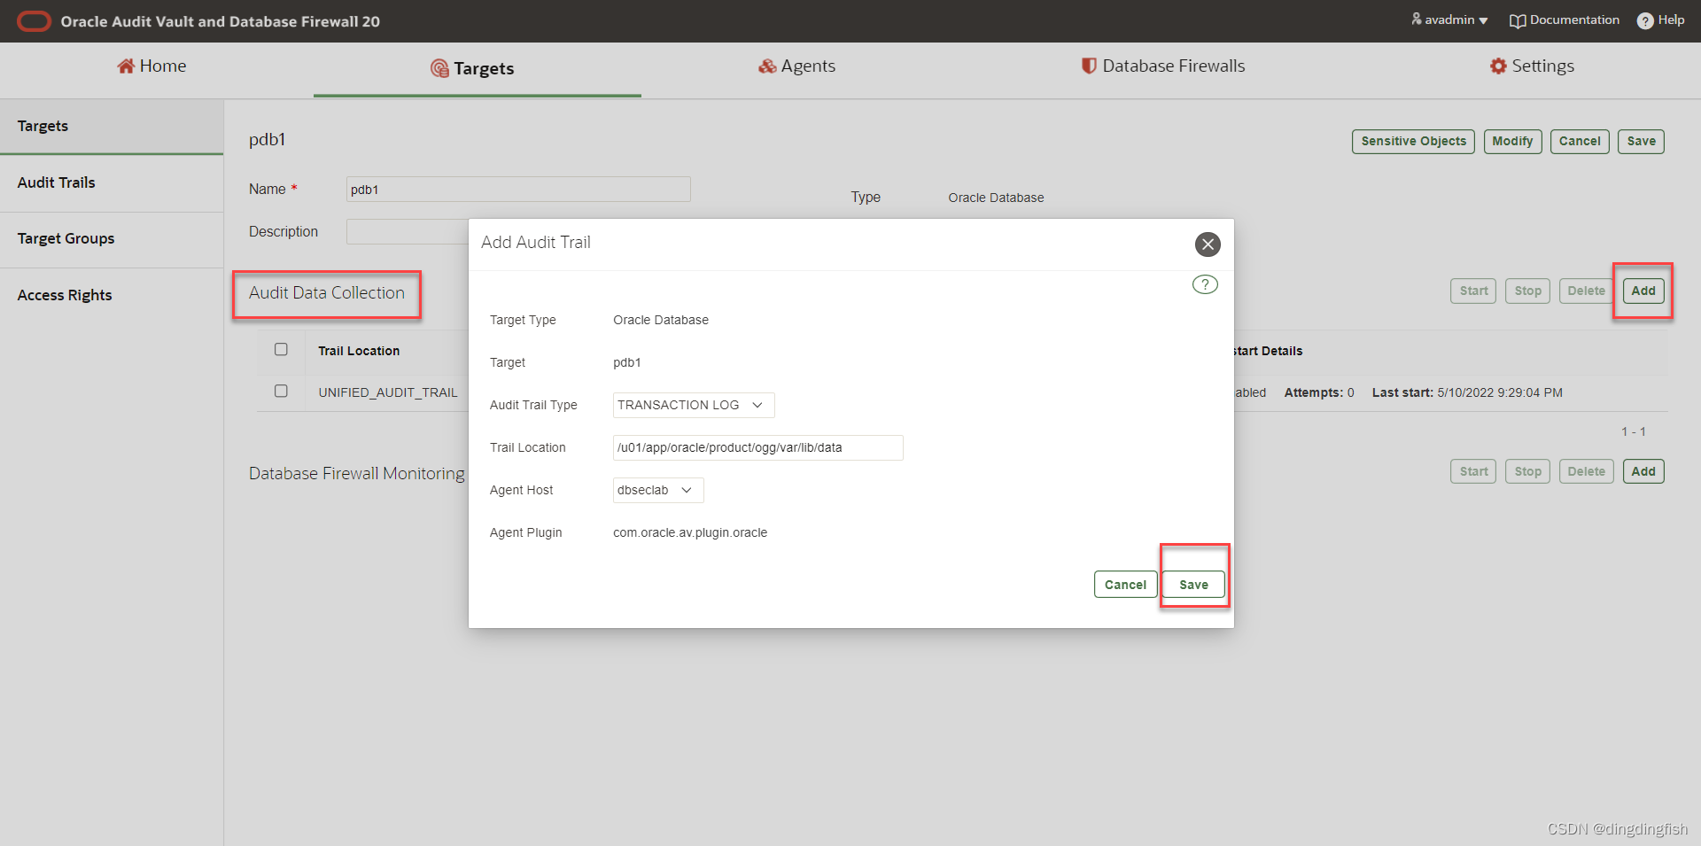
Task: Click Start in Audit Data Collection
Action: coord(1473,291)
